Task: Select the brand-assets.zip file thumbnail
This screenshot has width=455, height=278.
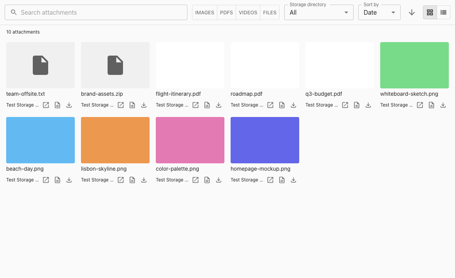Action: pyautogui.click(x=115, y=65)
